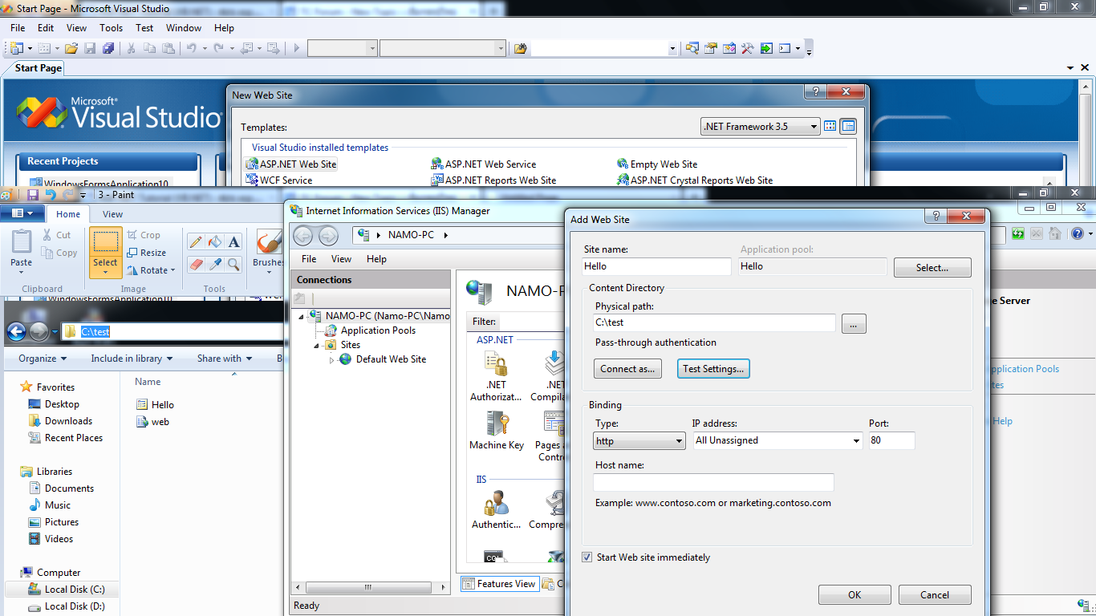Switch templates to small icons view
The image size is (1096, 616).
click(x=848, y=126)
